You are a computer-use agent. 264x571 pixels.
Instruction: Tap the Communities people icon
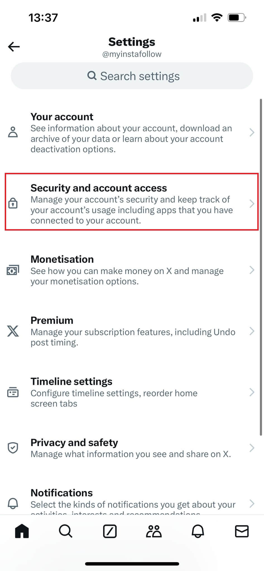coord(154,531)
